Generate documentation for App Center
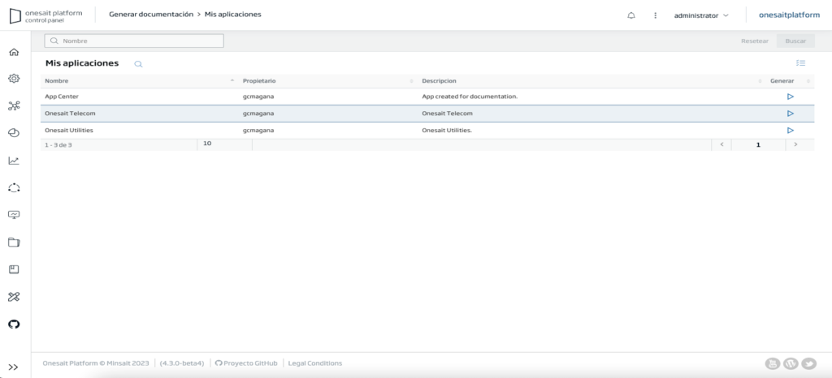 coord(790,97)
